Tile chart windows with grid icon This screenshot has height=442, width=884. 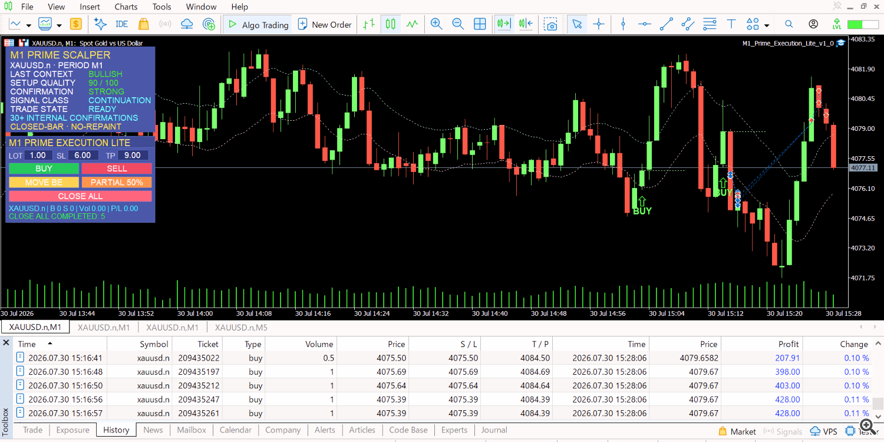click(x=480, y=24)
